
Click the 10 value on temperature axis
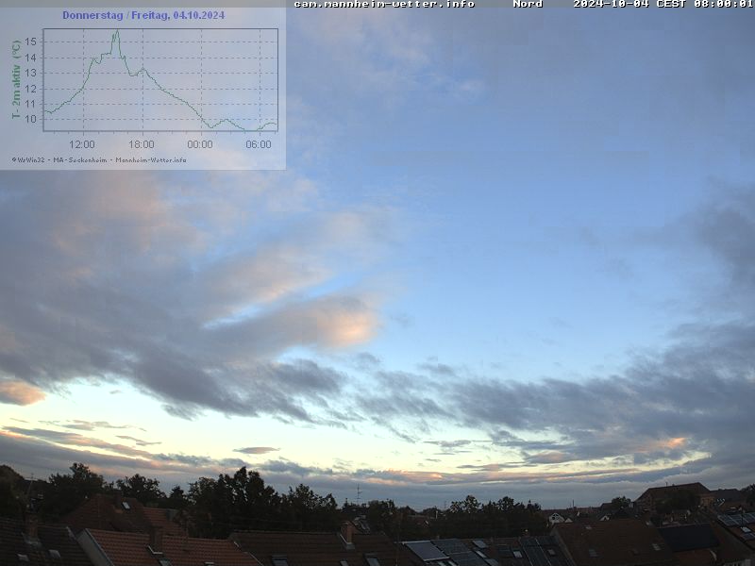click(x=31, y=119)
